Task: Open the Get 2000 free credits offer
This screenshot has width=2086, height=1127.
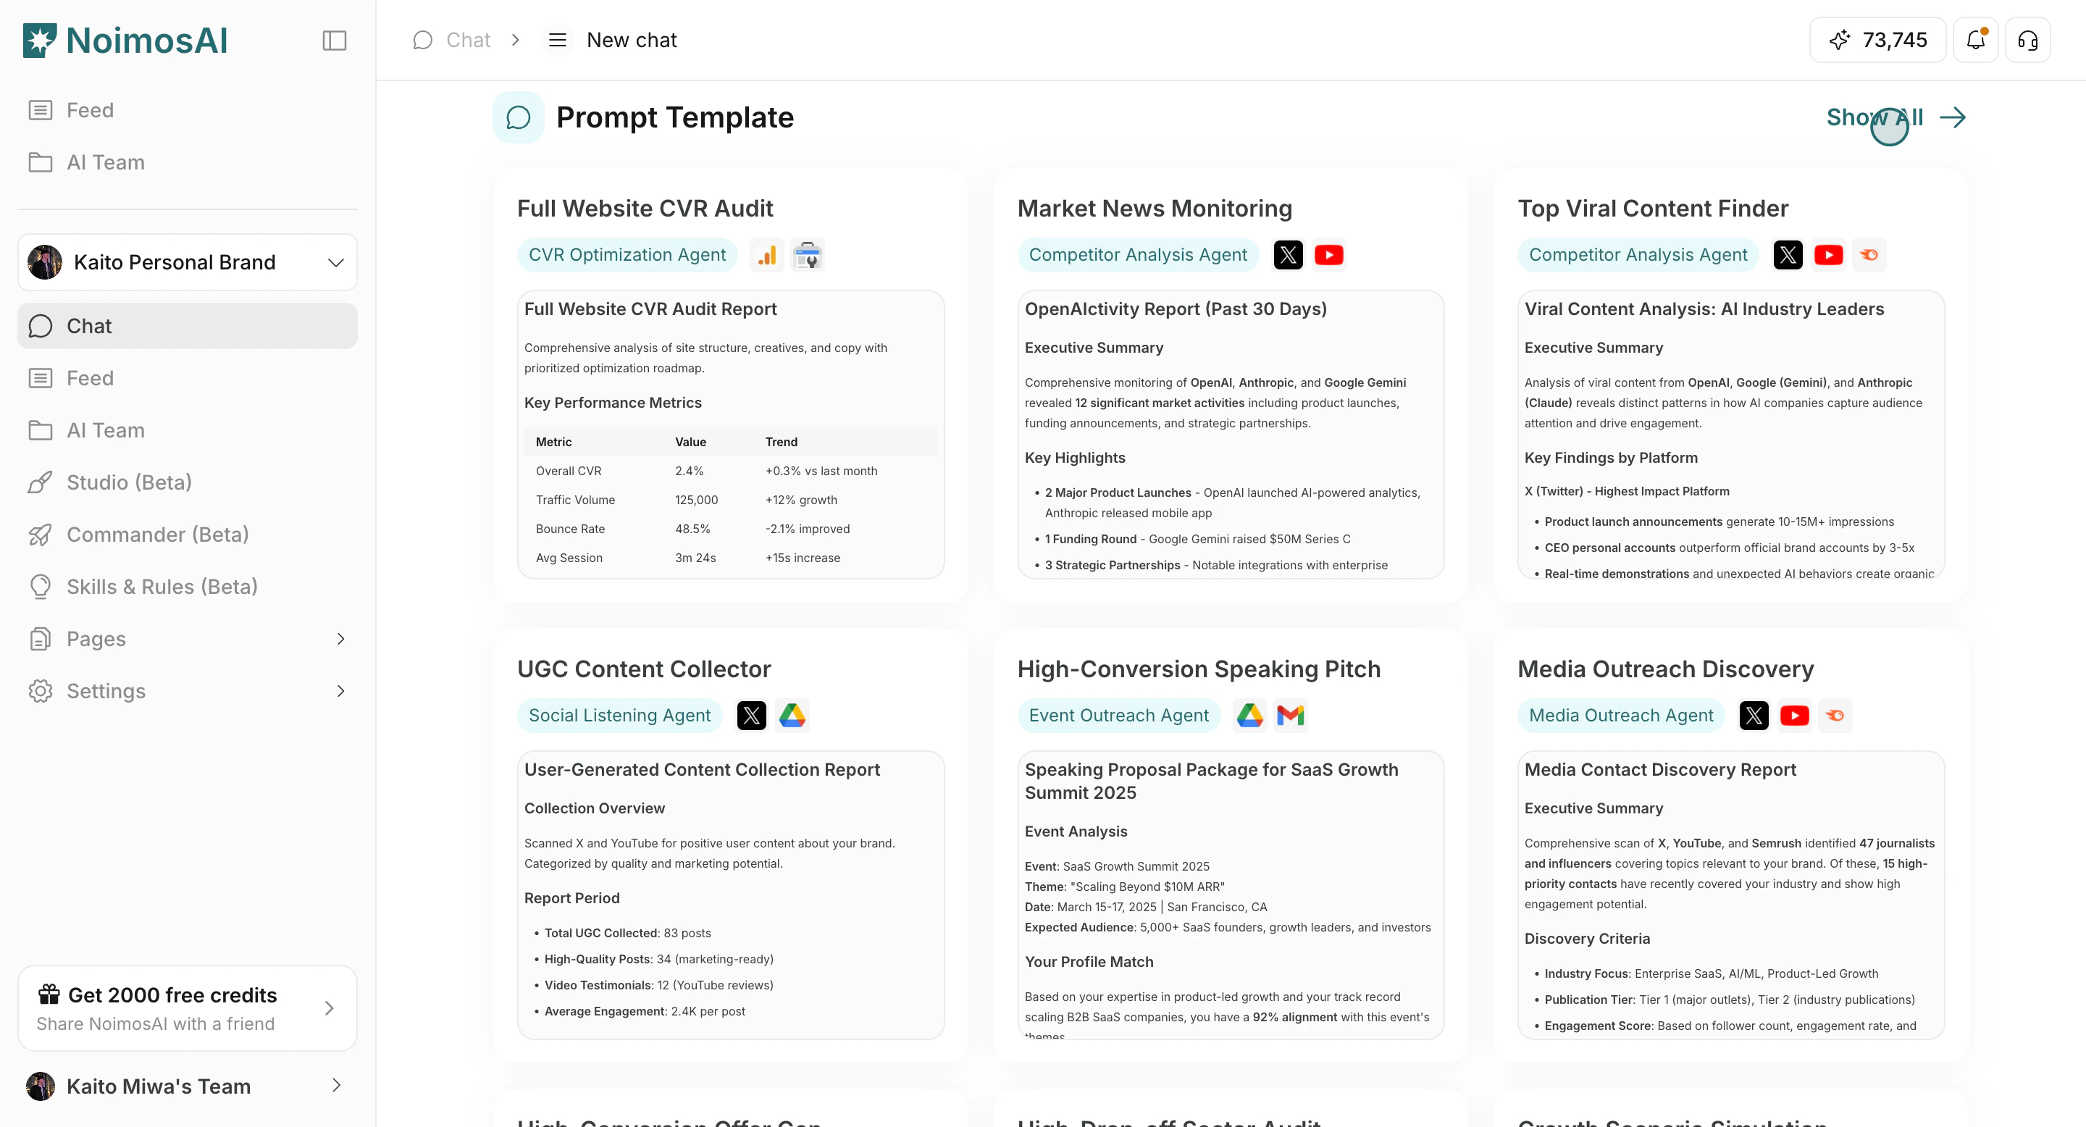Action: pos(188,1007)
